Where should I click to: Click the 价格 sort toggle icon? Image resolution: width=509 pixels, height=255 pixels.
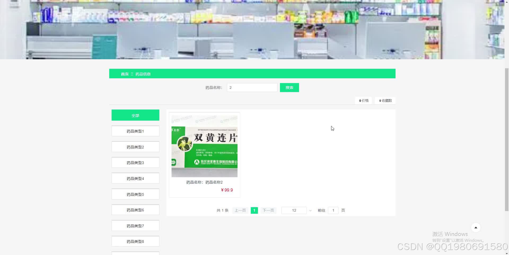click(360, 101)
